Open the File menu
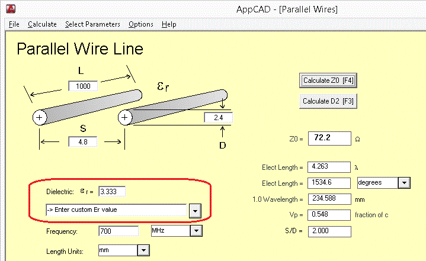The width and height of the screenshot is (426, 261). pos(14,24)
